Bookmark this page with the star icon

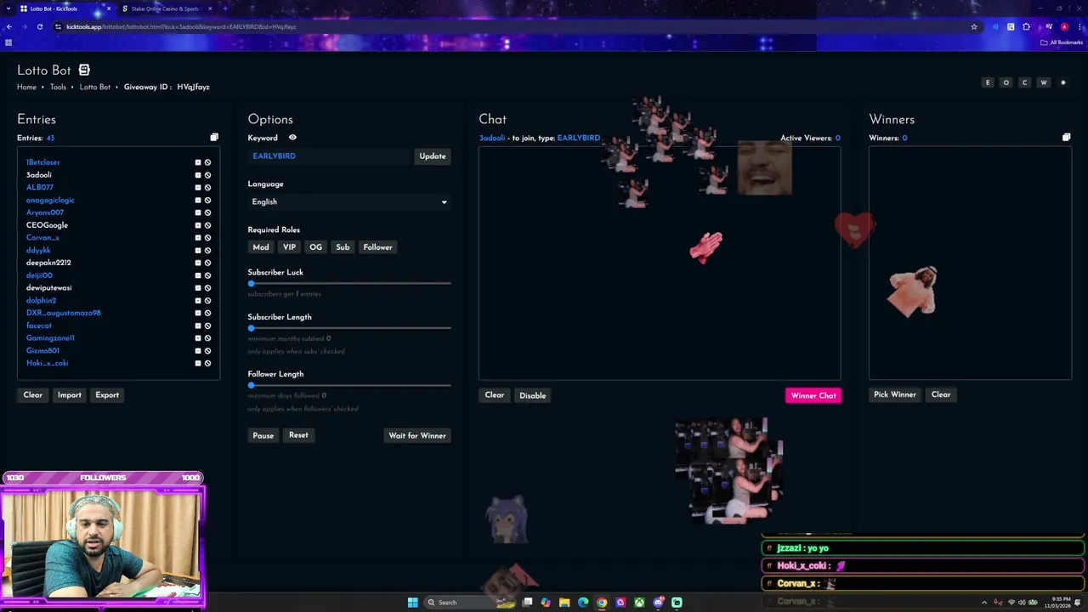(x=974, y=26)
